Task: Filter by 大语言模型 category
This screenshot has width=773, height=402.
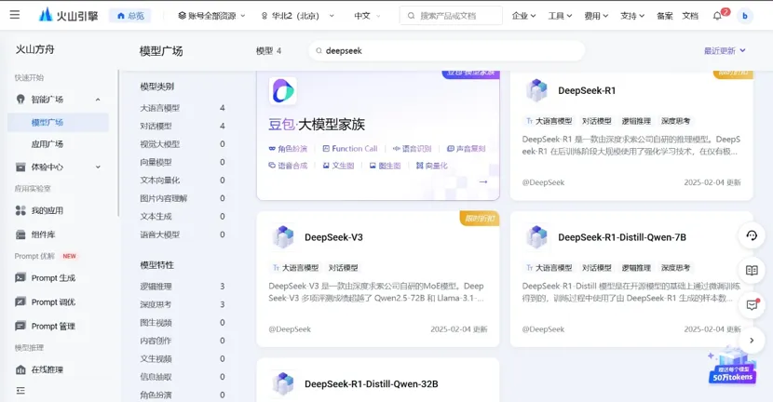Action: pos(160,108)
